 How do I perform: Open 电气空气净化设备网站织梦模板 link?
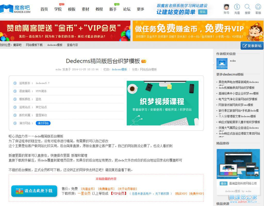[x=238, y=99]
